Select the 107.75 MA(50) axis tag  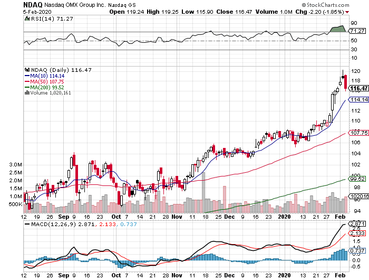click(358, 133)
